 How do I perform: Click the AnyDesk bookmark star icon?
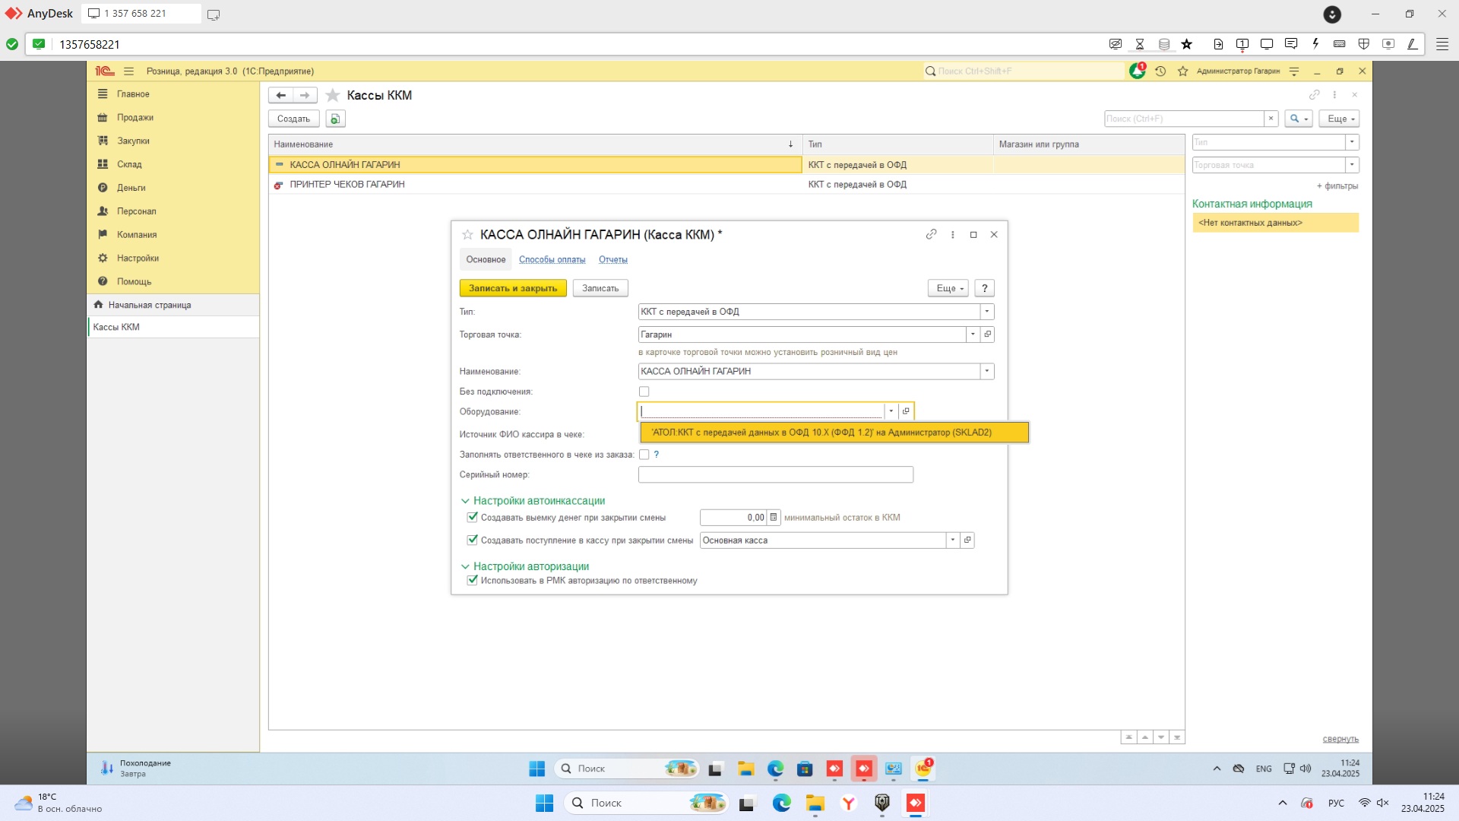click(1187, 44)
